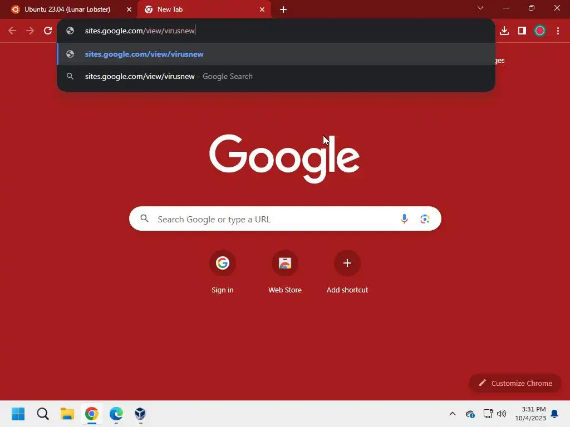The image size is (570, 427).
Task: Select the sites.google.com/view/virusnew URL suggestion
Action: point(276,54)
